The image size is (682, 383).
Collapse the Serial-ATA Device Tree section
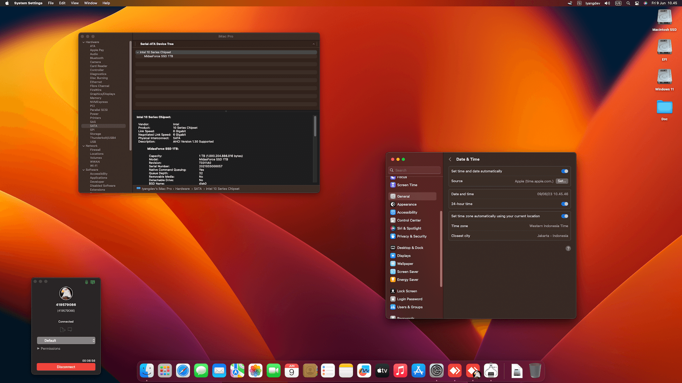click(x=314, y=44)
